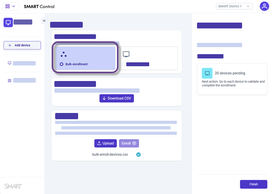
Task: Click the purple devices monitor icon
Action: (8, 23)
